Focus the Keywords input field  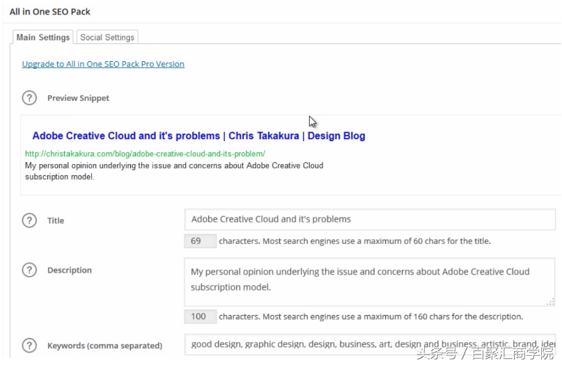click(370, 344)
